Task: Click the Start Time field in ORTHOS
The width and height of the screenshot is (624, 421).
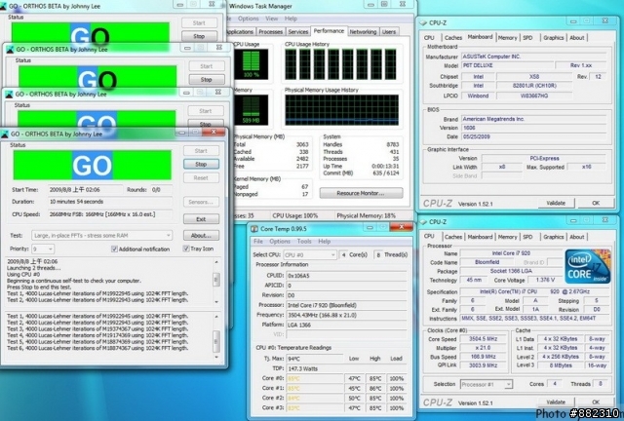Action: click(x=85, y=190)
